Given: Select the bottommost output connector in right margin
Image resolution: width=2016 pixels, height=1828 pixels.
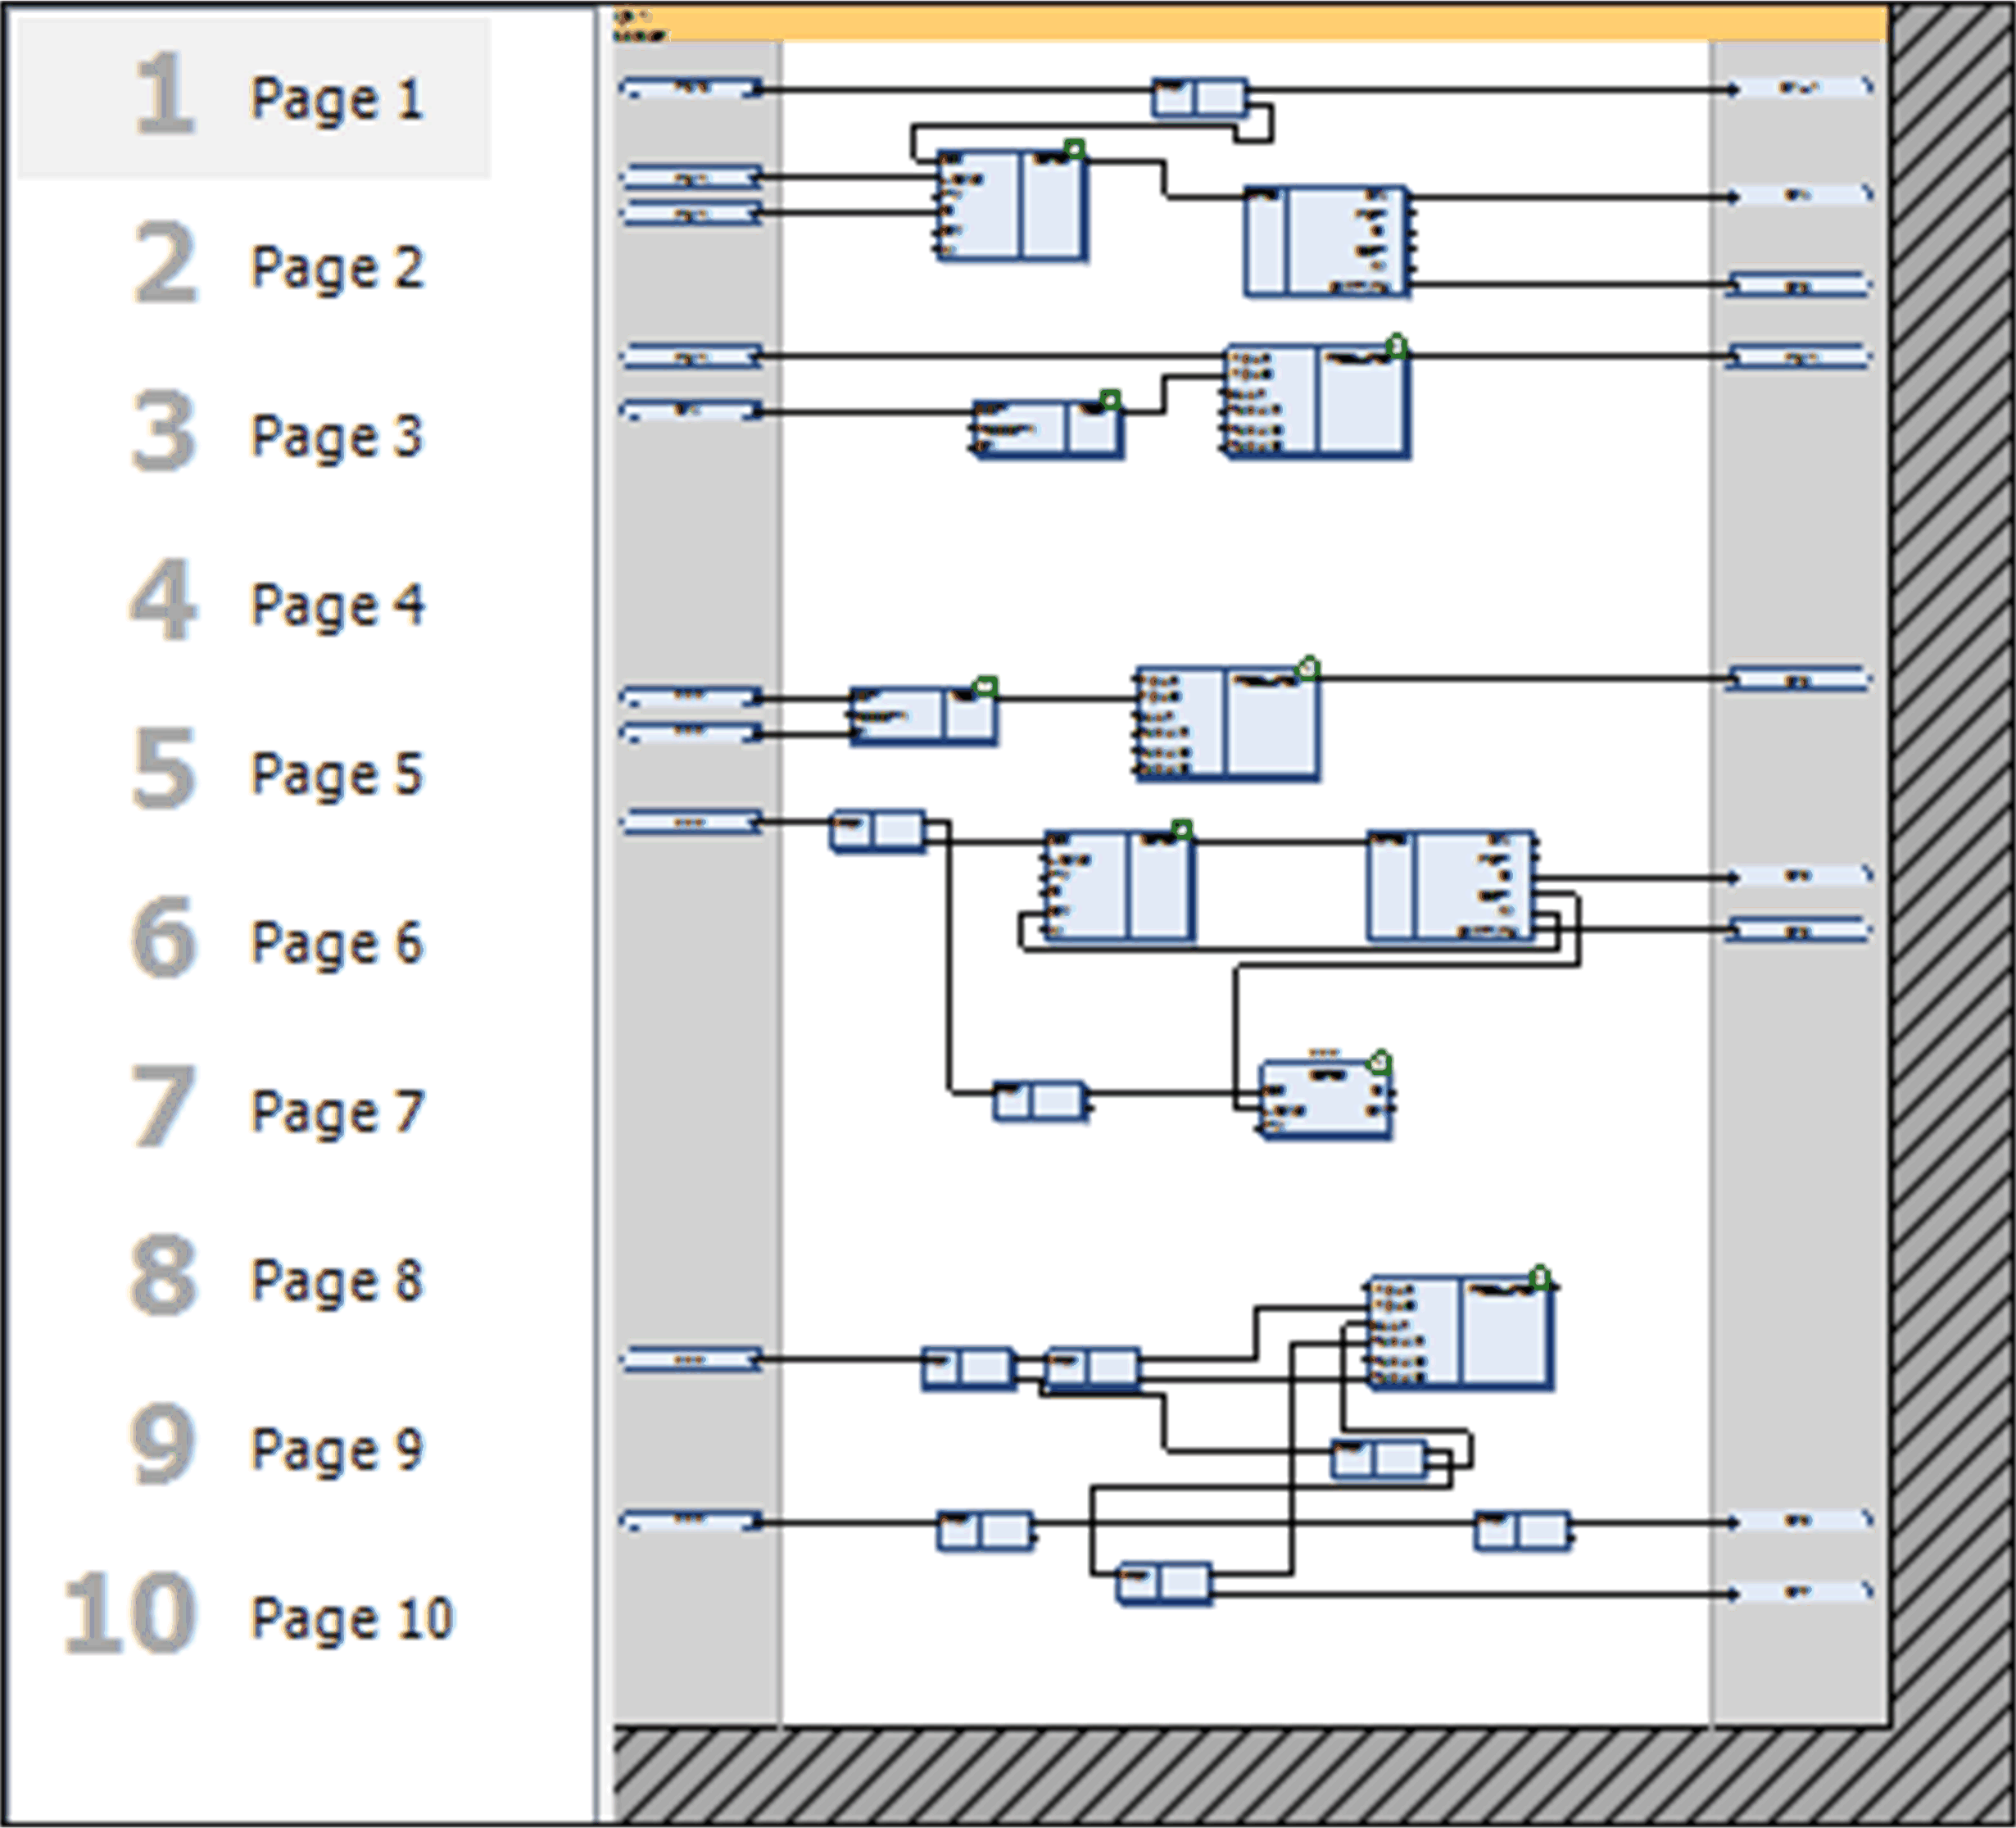Looking at the screenshot, I should [1799, 1592].
